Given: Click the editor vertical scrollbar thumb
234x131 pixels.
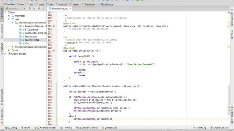Looking at the screenshot, I should [x=229, y=100].
